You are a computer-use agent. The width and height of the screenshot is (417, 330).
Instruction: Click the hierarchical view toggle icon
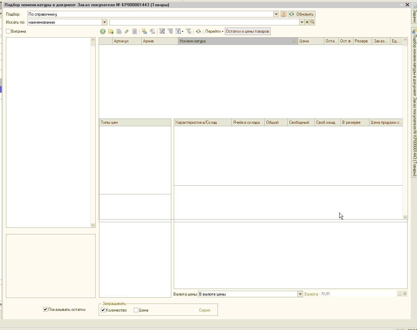[144, 31]
